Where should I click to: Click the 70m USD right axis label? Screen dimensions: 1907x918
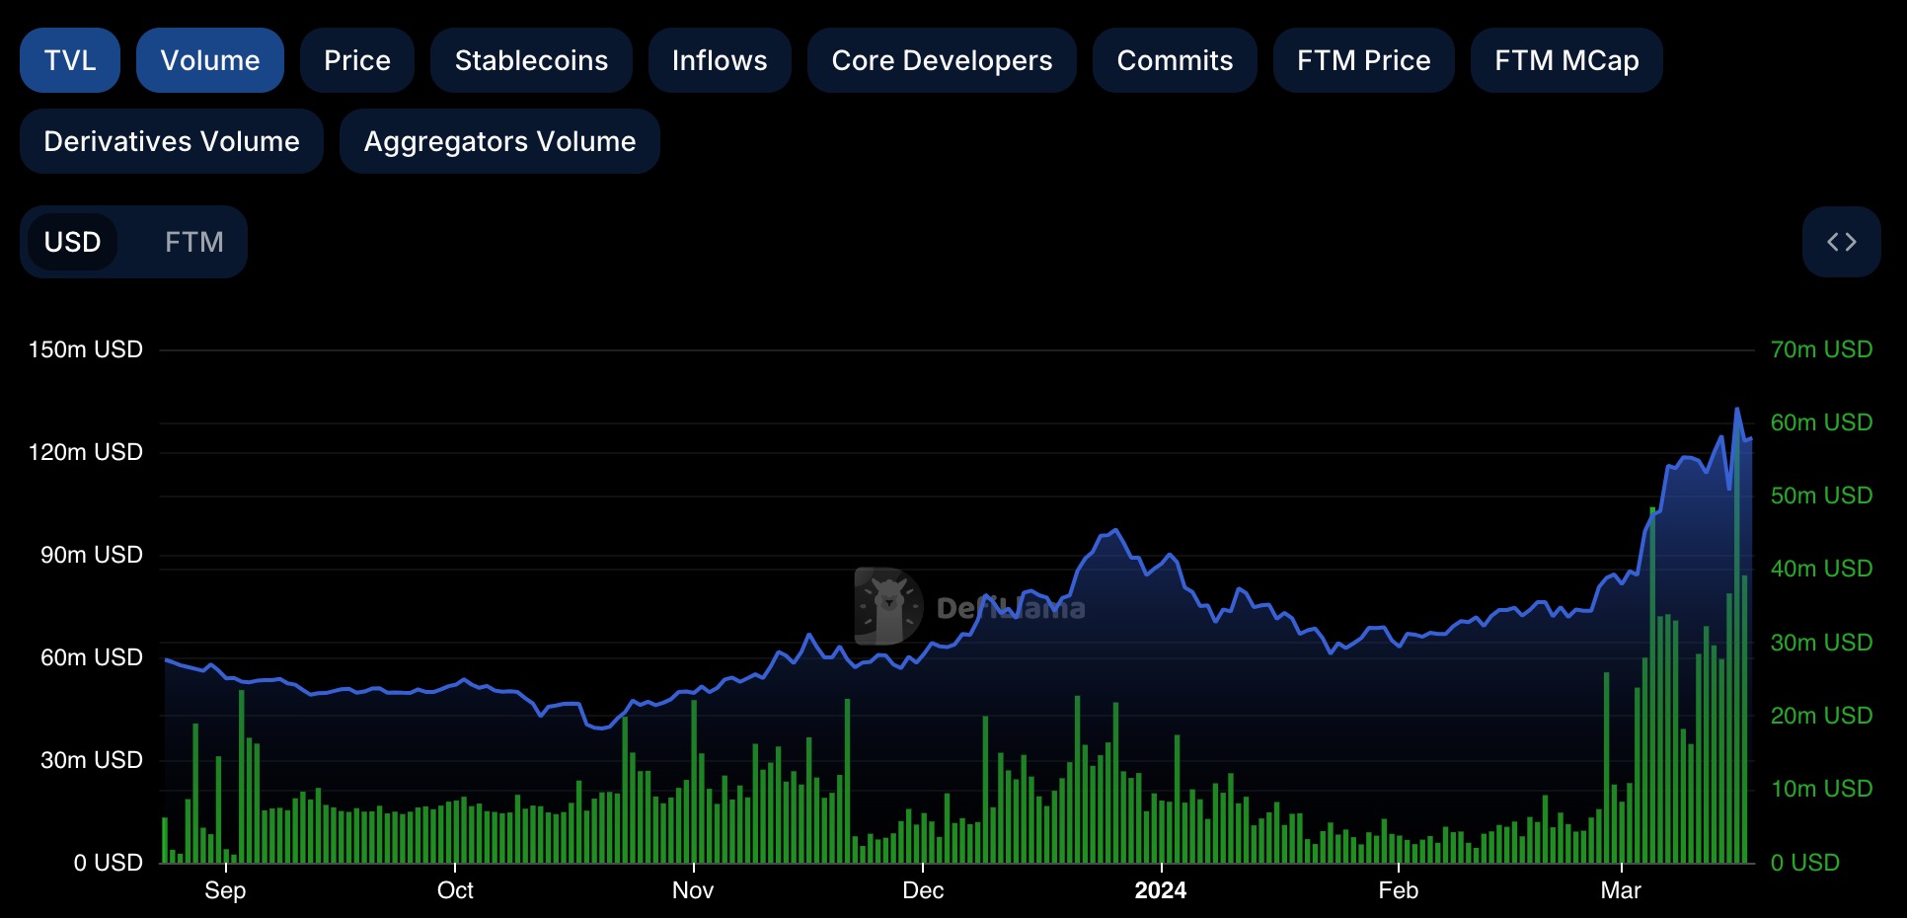[x=1821, y=349]
